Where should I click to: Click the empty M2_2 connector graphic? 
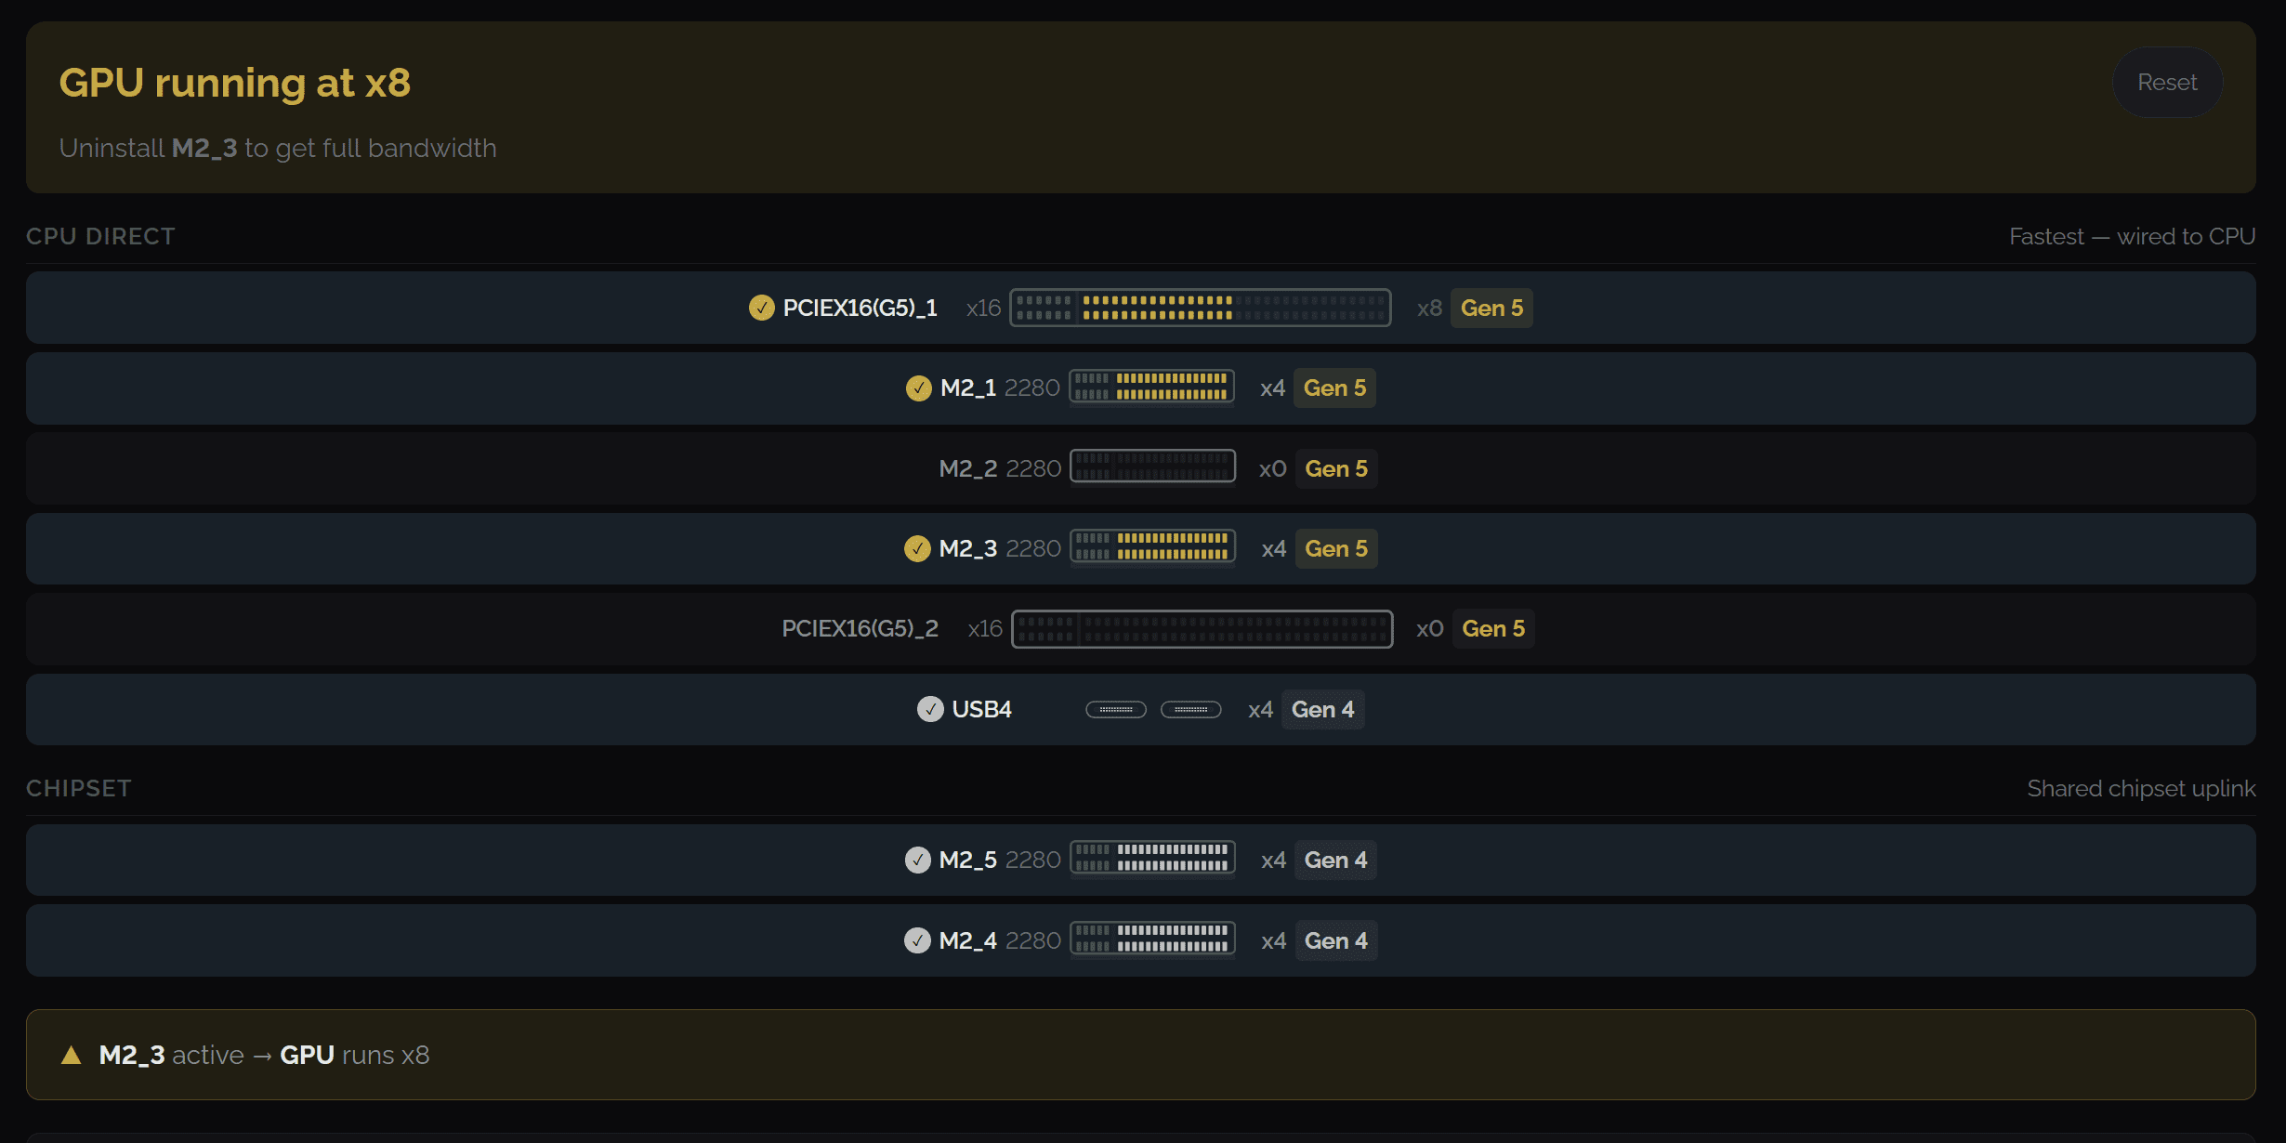coord(1152,467)
